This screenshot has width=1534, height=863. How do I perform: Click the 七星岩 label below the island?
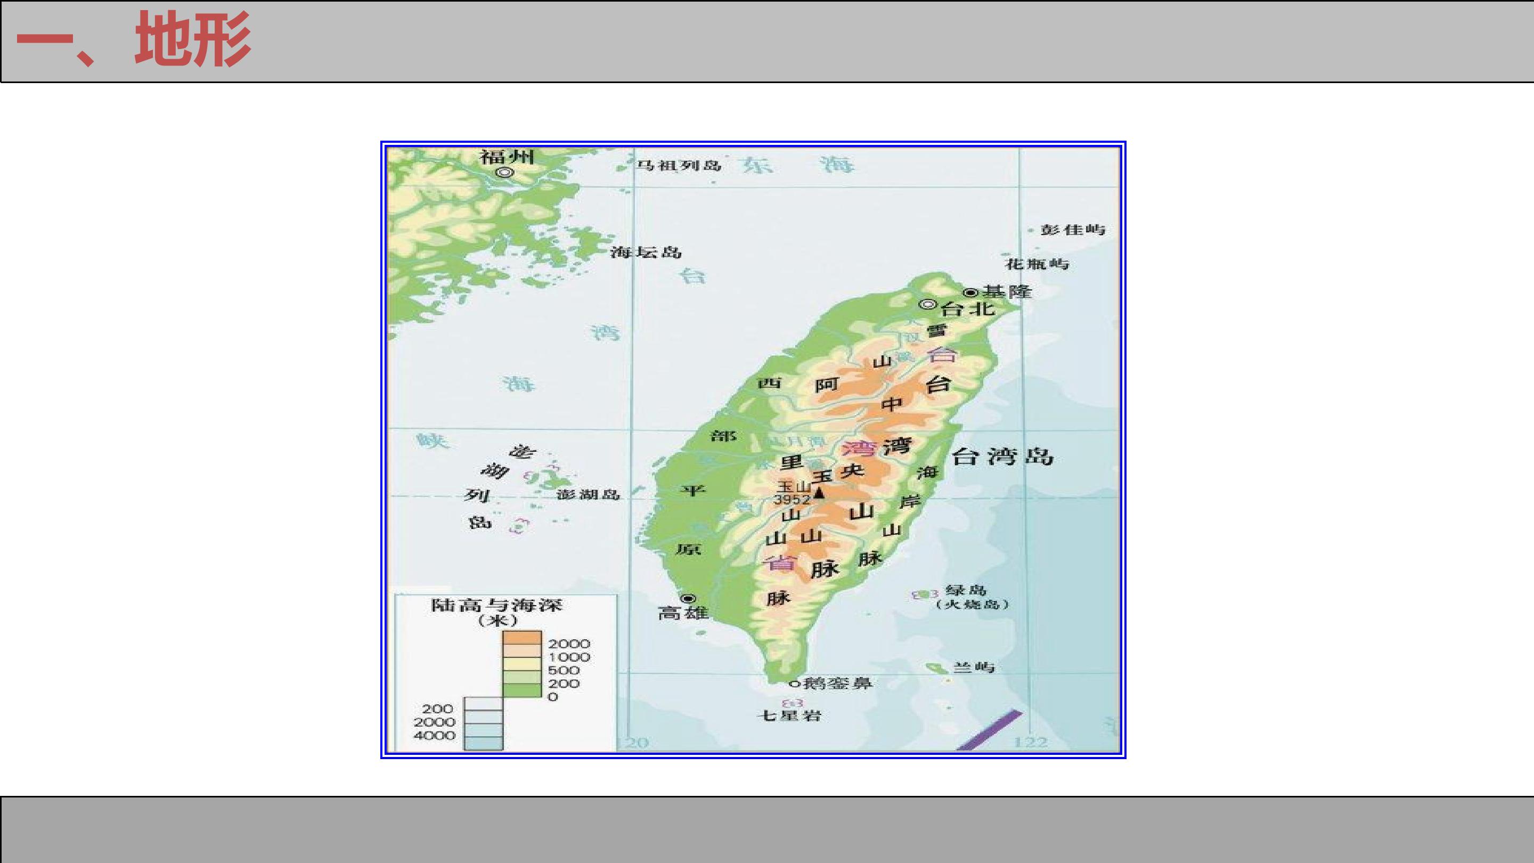[x=789, y=715]
